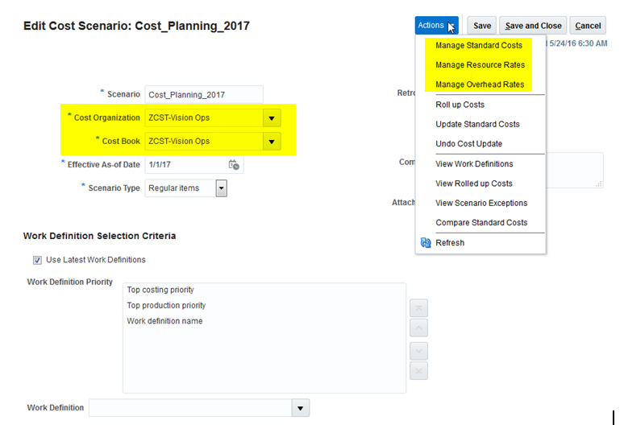This screenshot has height=433, width=624.
Task: Click the move-down priority arrow icon
Action: 418,351
